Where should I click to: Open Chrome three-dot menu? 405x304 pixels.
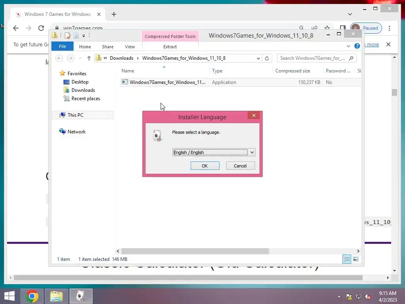[389, 28]
